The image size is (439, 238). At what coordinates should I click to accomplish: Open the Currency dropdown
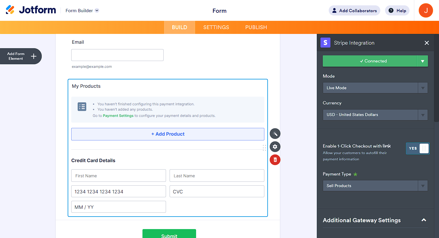click(x=375, y=115)
